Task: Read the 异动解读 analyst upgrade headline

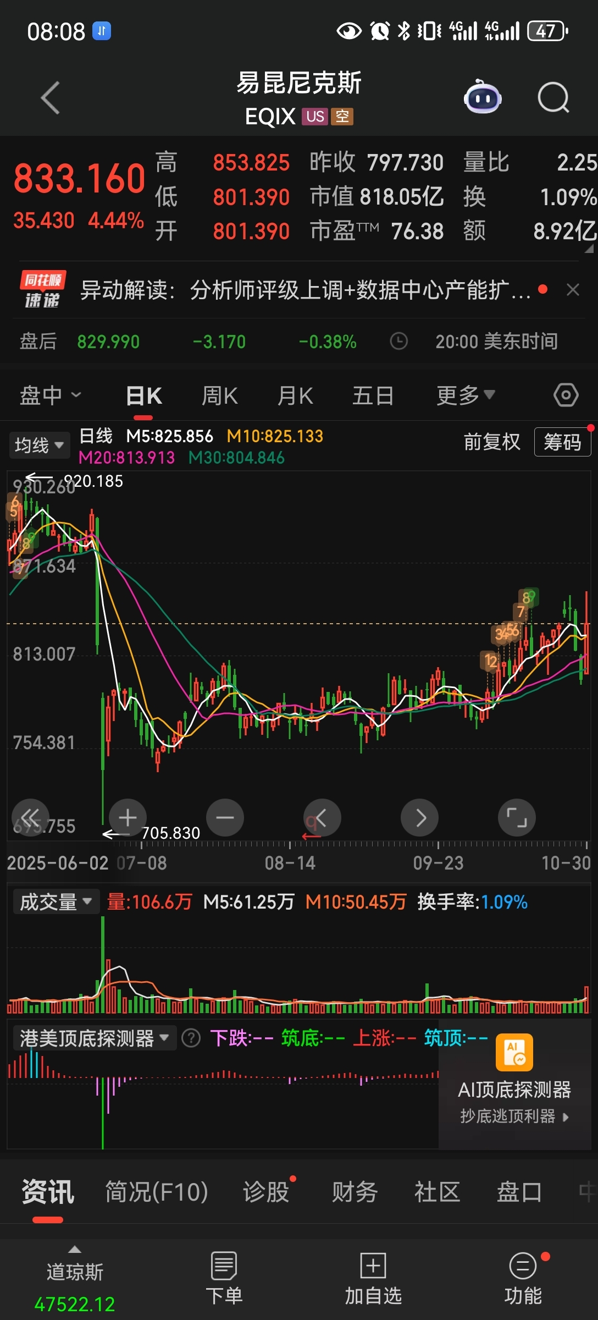Action: point(306,289)
